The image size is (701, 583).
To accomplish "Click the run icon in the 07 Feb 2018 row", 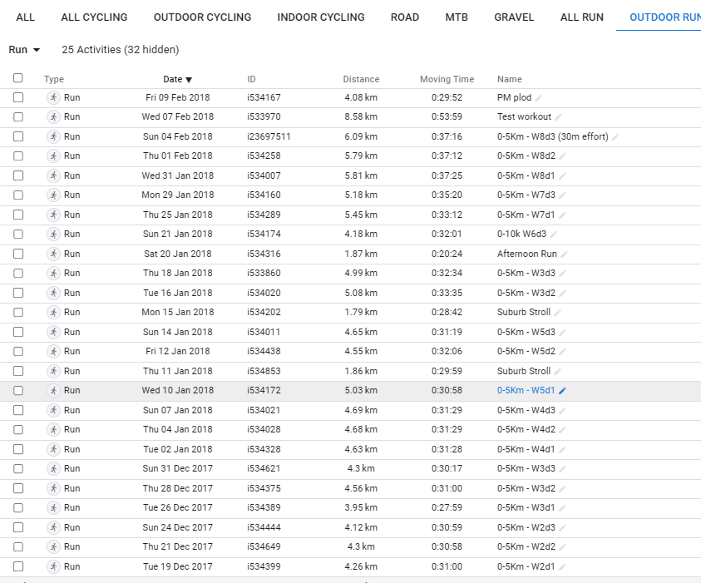I will tap(54, 116).
